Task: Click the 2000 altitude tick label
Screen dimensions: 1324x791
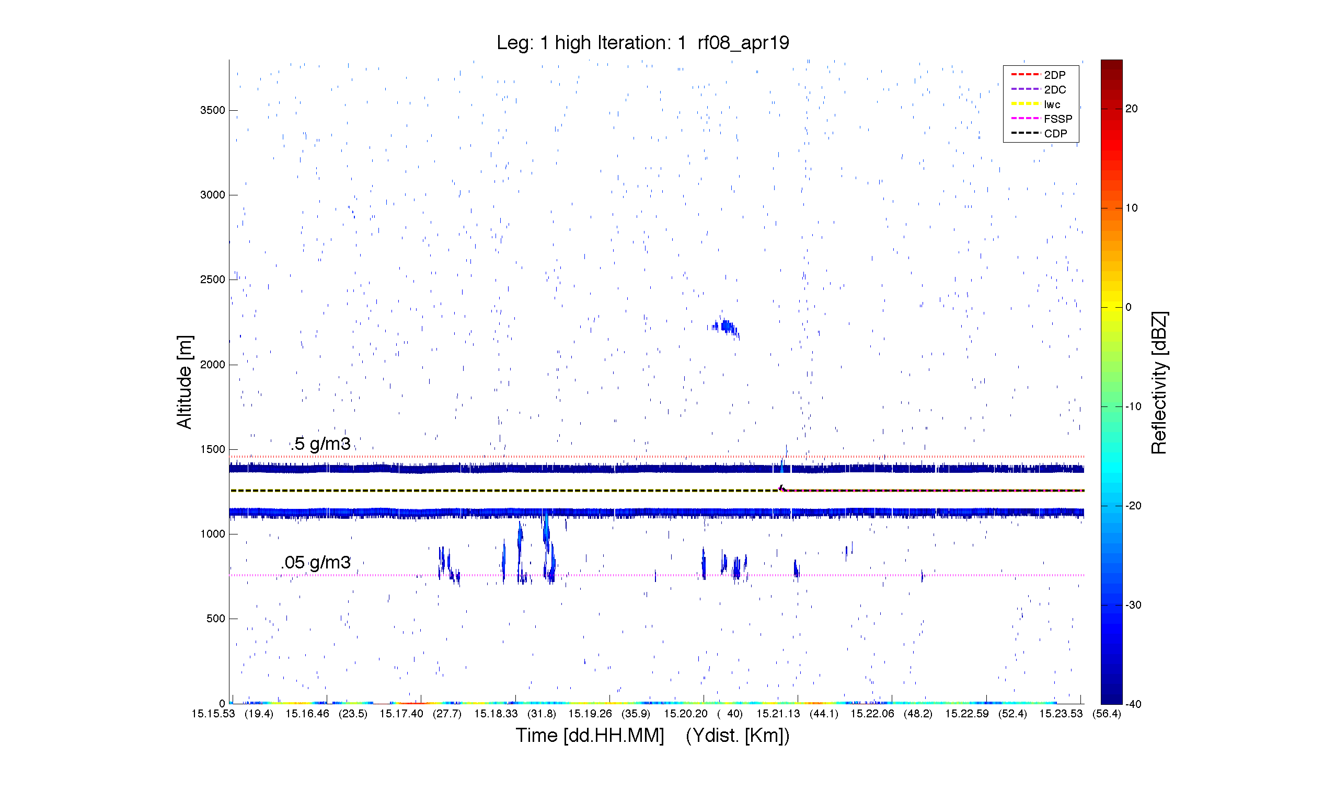Action: [212, 365]
